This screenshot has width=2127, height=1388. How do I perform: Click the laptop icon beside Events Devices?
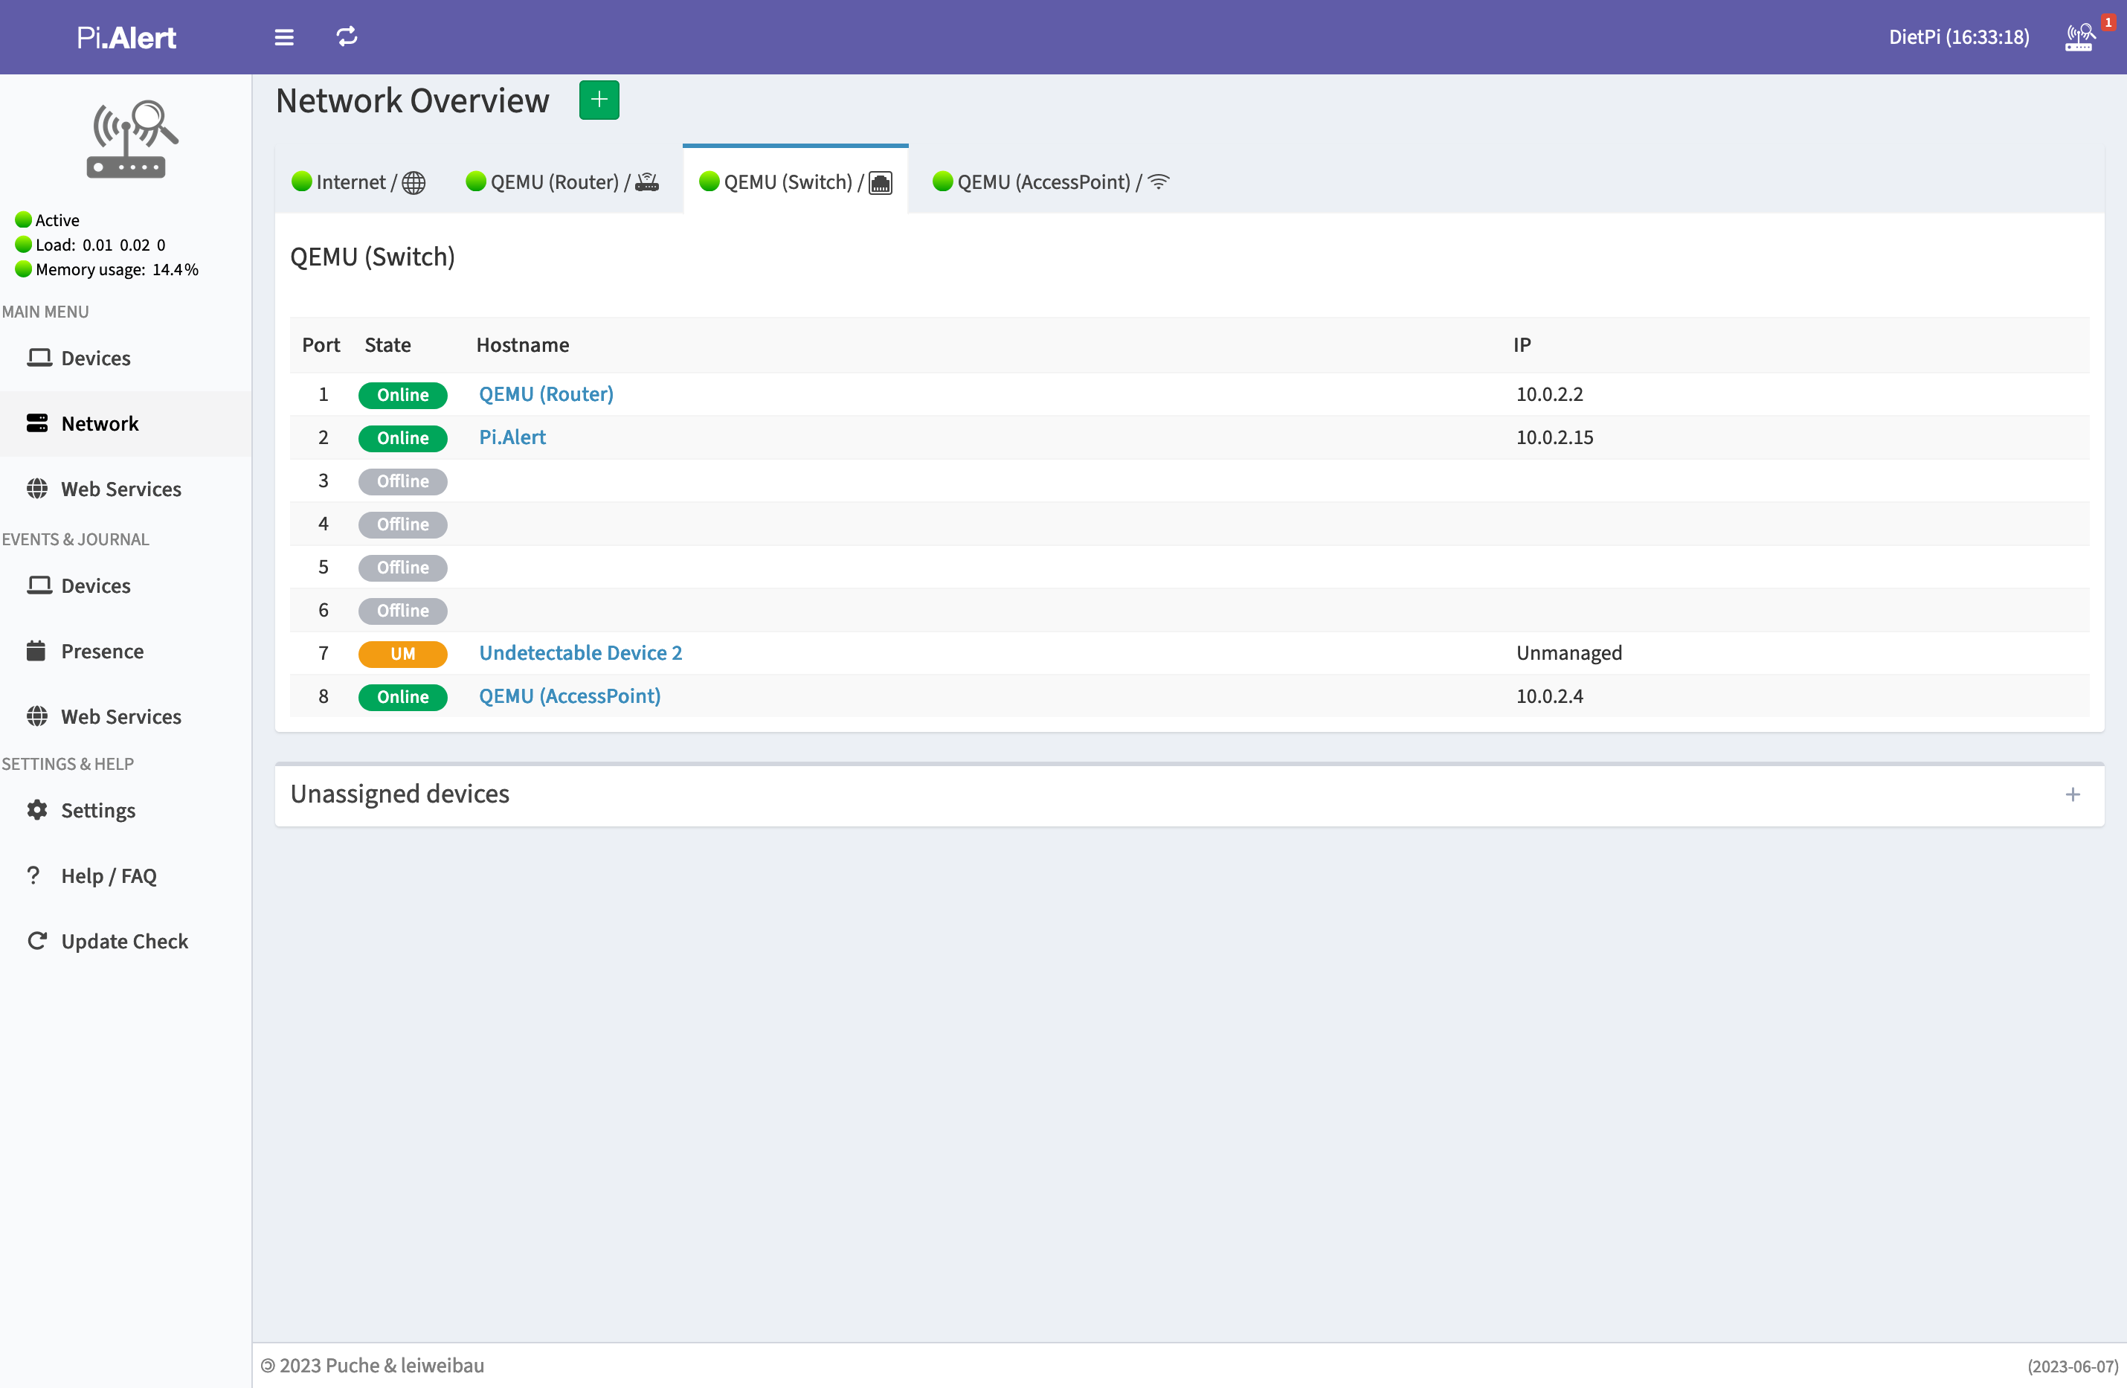[x=39, y=585]
